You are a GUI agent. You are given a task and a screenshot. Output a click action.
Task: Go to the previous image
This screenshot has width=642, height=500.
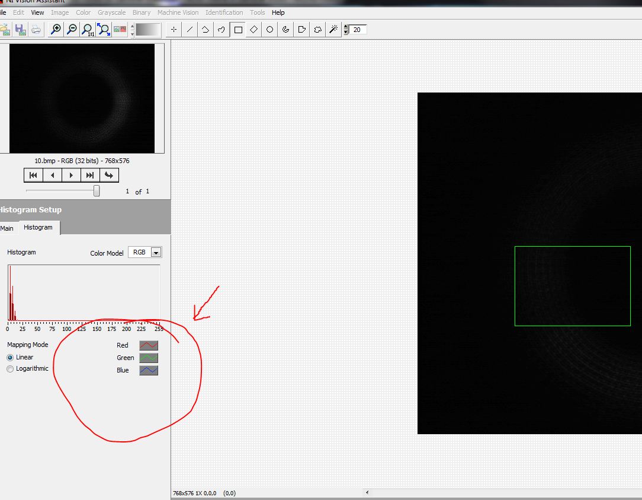(x=52, y=175)
